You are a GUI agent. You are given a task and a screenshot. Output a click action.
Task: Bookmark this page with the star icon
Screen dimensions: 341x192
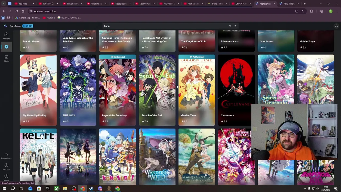click(303, 11)
